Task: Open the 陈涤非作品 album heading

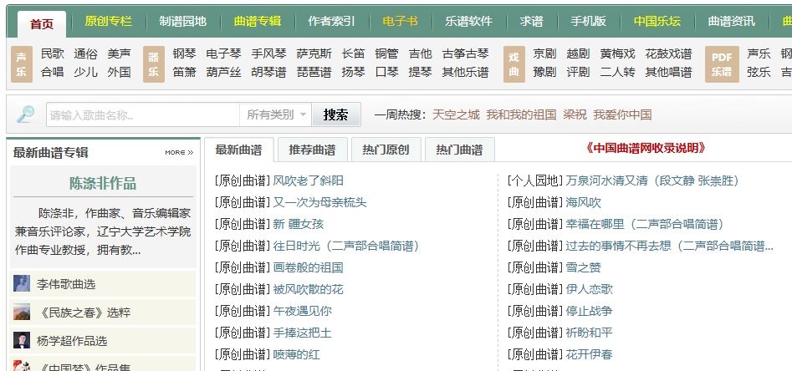Action: (x=103, y=183)
